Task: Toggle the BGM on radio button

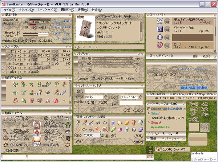Action: [x=135, y=59]
